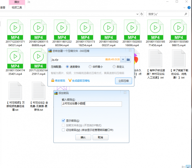Uncheck the 显示密码 checkbox

[x=63, y=120]
